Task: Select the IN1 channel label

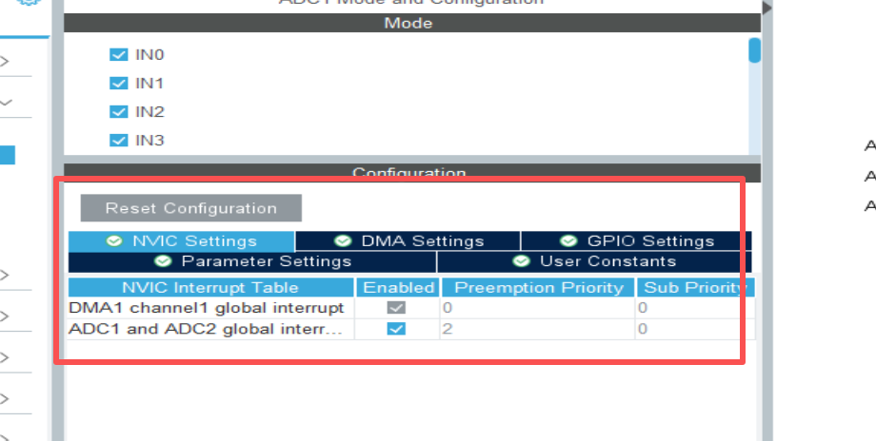Action: (149, 84)
